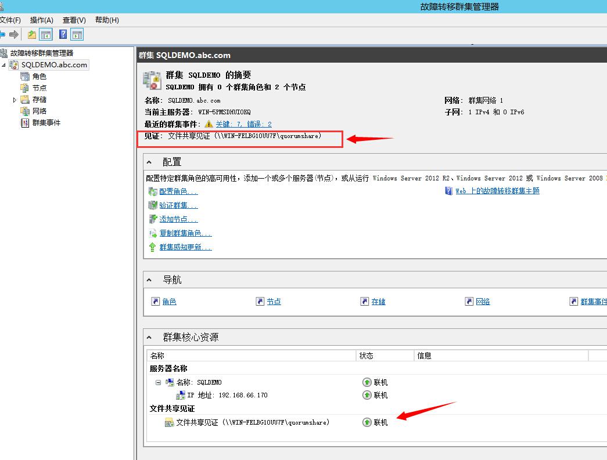
Task: Select the 文件共享见证 quorumshare resource row
Action: click(253, 422)
